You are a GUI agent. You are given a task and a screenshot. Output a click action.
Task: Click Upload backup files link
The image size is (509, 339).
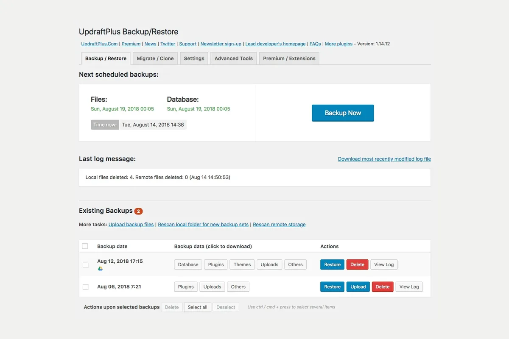(131, 225)
